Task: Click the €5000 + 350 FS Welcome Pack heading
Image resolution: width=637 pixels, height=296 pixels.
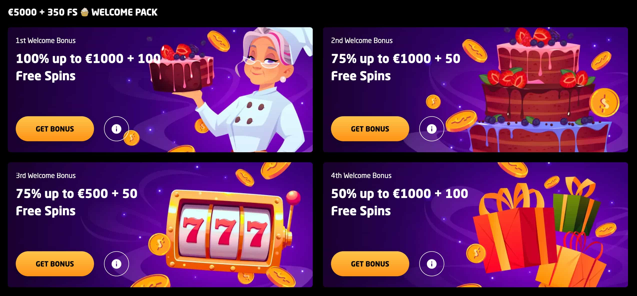Action: click(83, 12)
